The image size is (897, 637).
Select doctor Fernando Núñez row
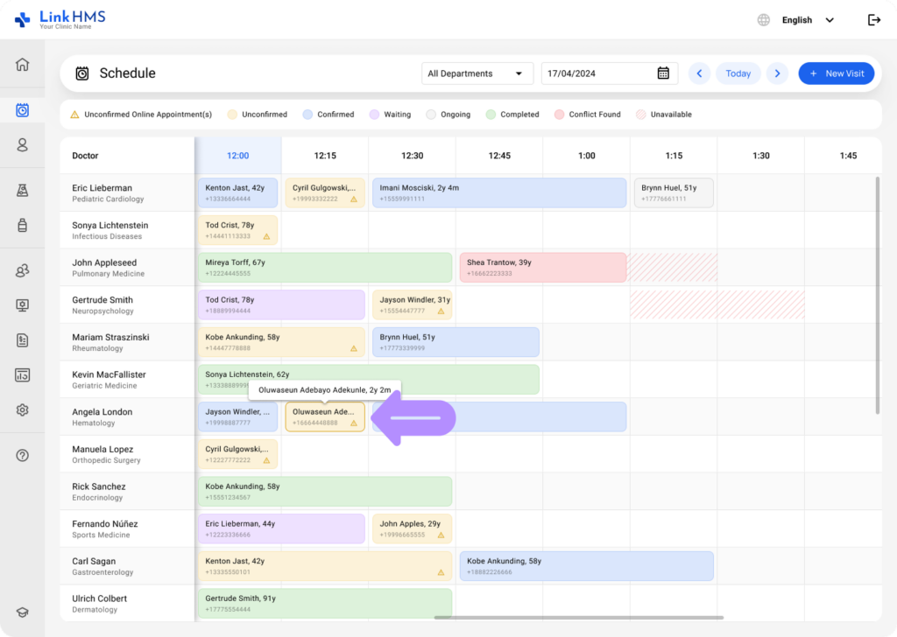[x=127, y=528]
